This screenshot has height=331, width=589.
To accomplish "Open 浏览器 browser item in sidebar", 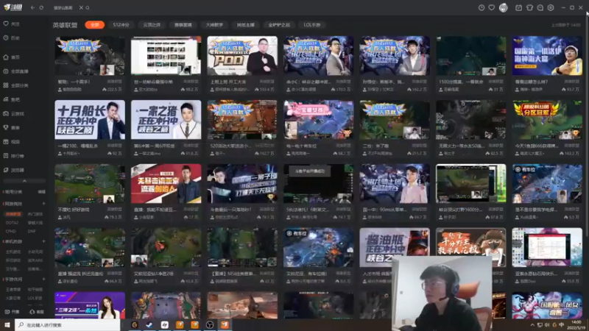I will coord(13,170).
